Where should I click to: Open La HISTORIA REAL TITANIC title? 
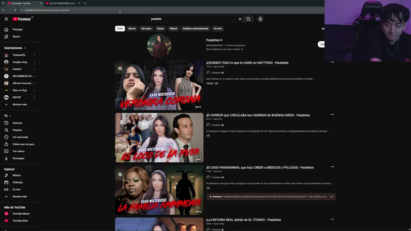tap(243, 220)
